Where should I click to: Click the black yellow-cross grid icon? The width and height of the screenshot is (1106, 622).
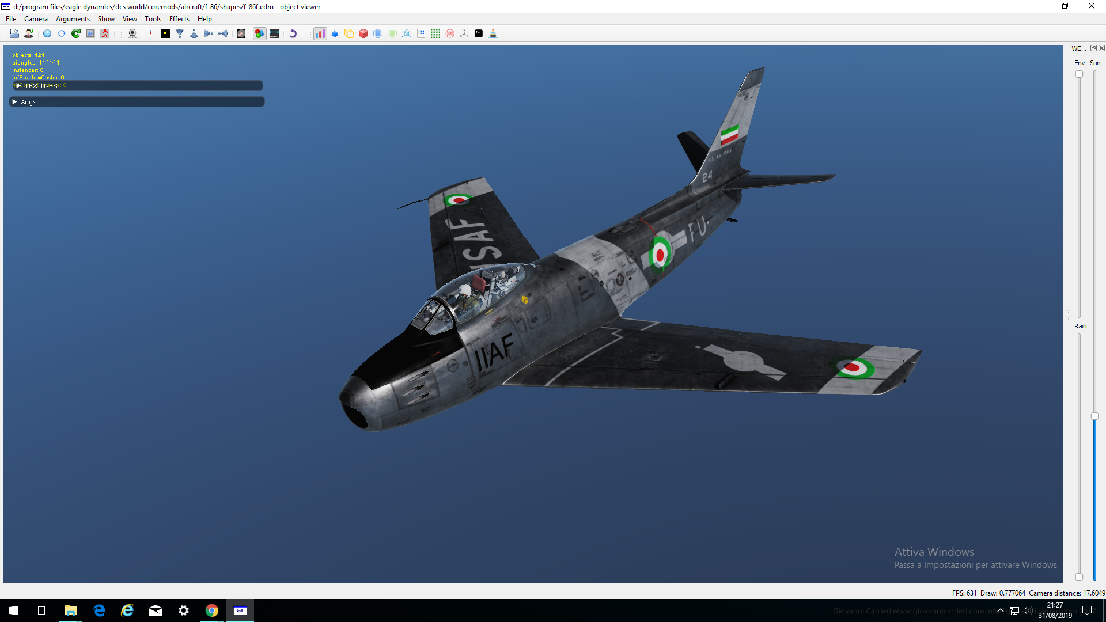165,33
